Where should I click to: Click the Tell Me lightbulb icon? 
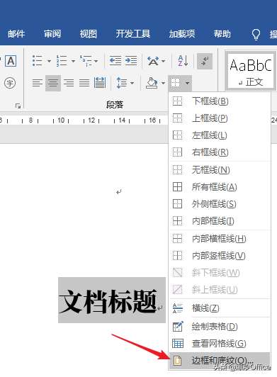pos(256,35)
